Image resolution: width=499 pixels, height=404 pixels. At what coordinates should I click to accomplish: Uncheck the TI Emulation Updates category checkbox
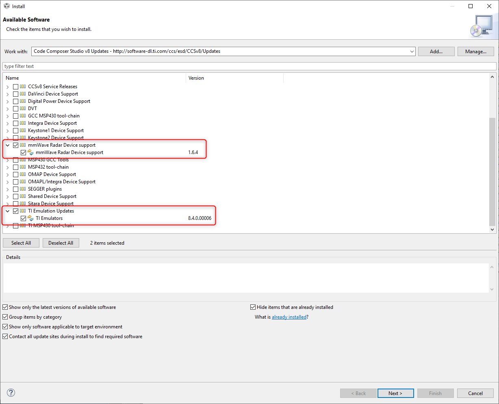pos(16,211)
